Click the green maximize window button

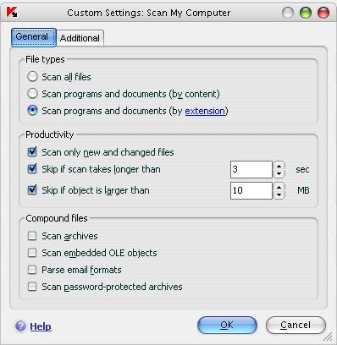click(306, 13)
